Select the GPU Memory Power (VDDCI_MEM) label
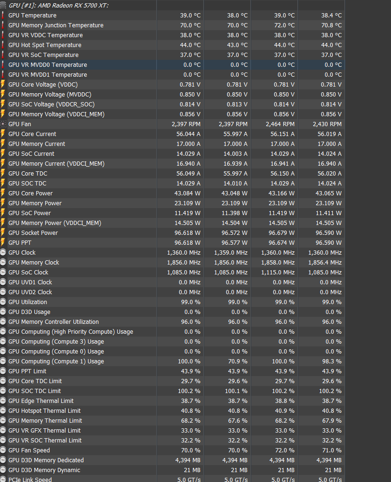Image resolution: width=391 pixels, height=482 pixels. click(55, 223)
